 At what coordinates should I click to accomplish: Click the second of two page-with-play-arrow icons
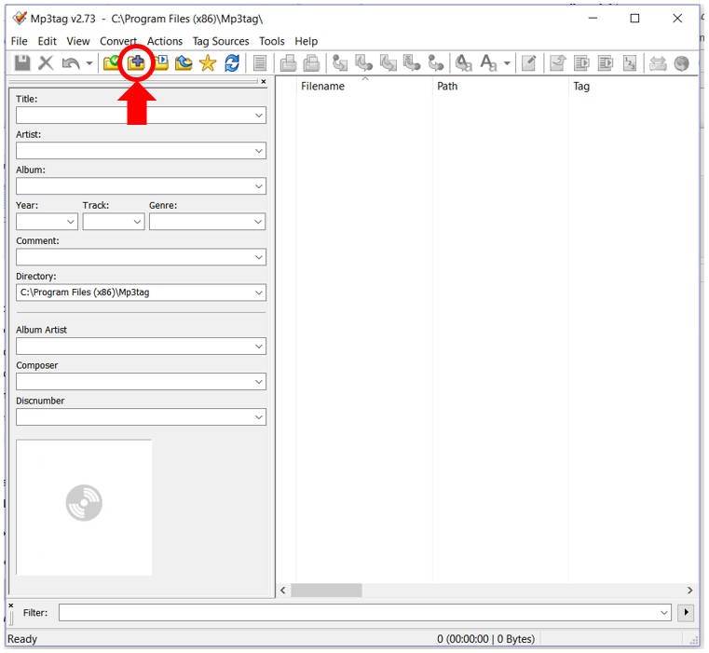pos(606,62)
